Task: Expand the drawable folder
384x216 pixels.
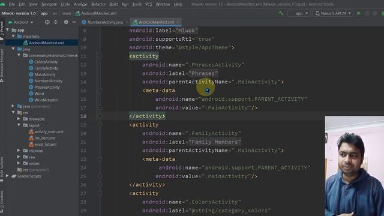Action: tap(19, 119)
